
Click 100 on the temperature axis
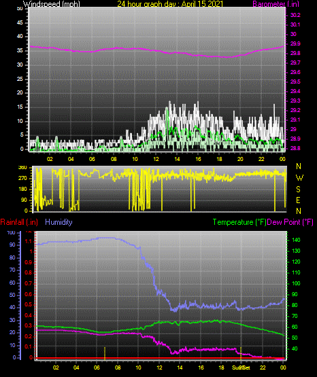(x=297, y=283)
